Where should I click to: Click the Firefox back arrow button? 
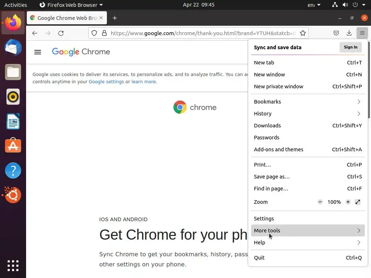tap(35, 33)
